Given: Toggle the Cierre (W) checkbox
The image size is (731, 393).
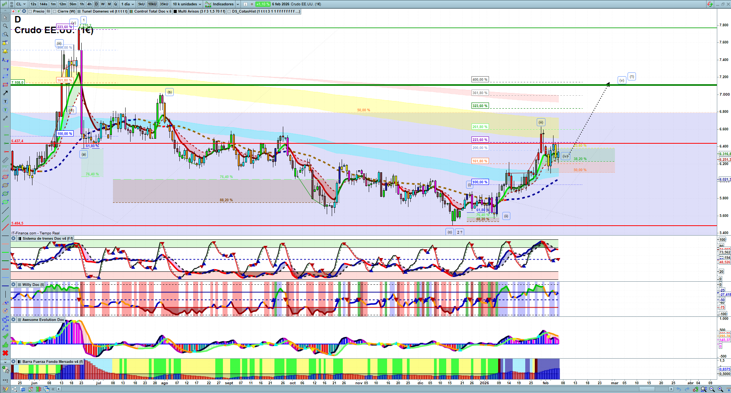Looking at the screenshot, I should click(x=55, y=11).
